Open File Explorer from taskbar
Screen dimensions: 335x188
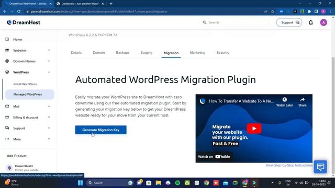tap(158, 183)
